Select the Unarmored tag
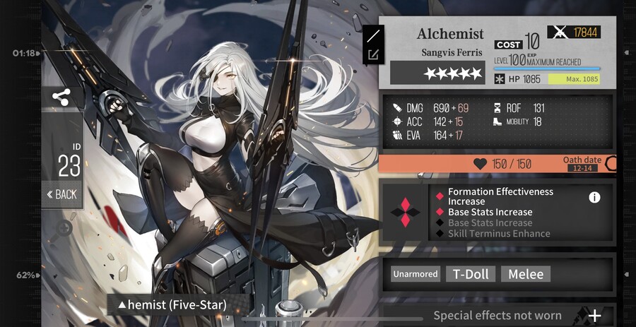Viewport: 636px width, 327px height. tap(416, 274)
